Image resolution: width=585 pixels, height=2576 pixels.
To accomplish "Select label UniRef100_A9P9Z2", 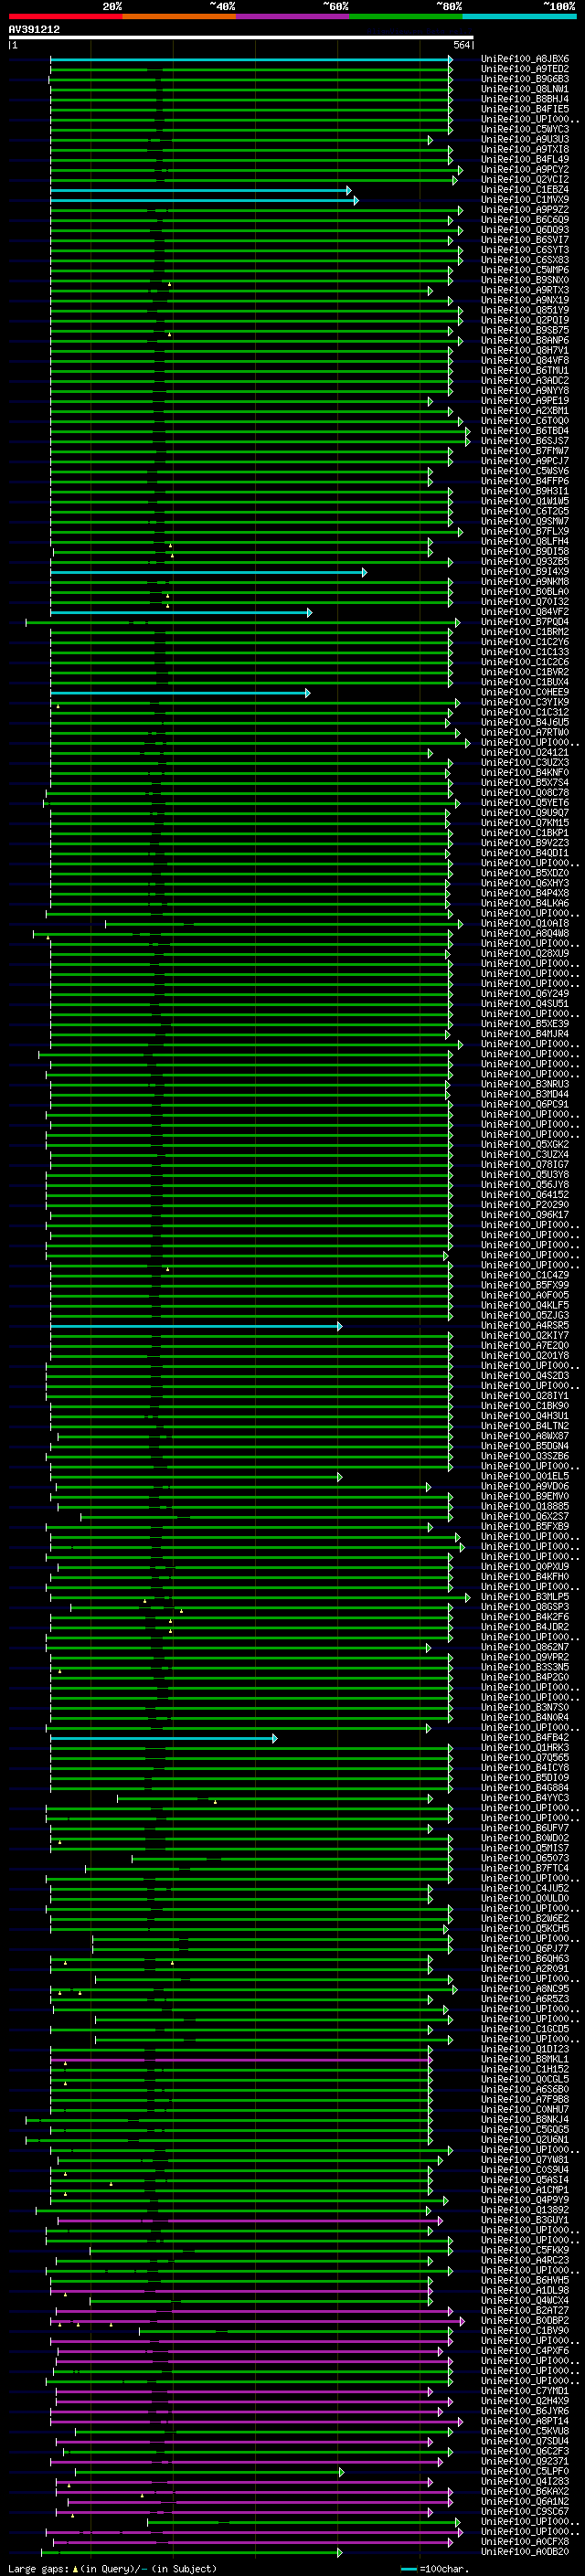I will coord(525,210).
